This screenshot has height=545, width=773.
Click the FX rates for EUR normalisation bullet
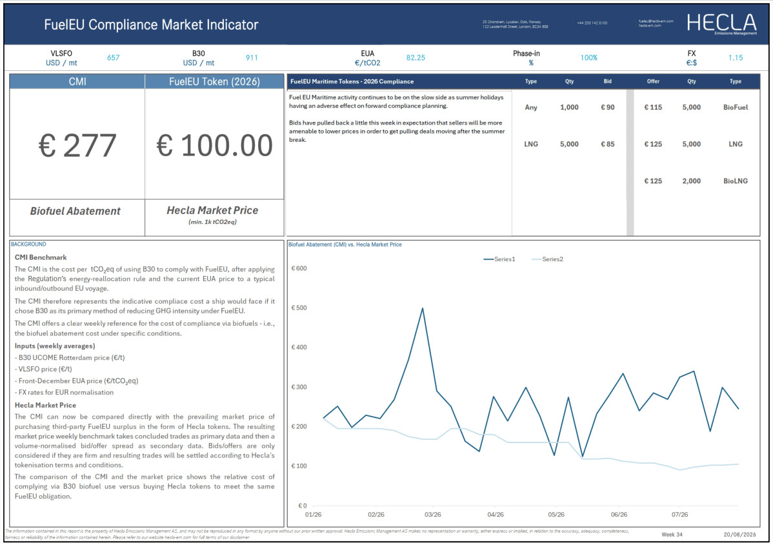click(x=64, y=393)
